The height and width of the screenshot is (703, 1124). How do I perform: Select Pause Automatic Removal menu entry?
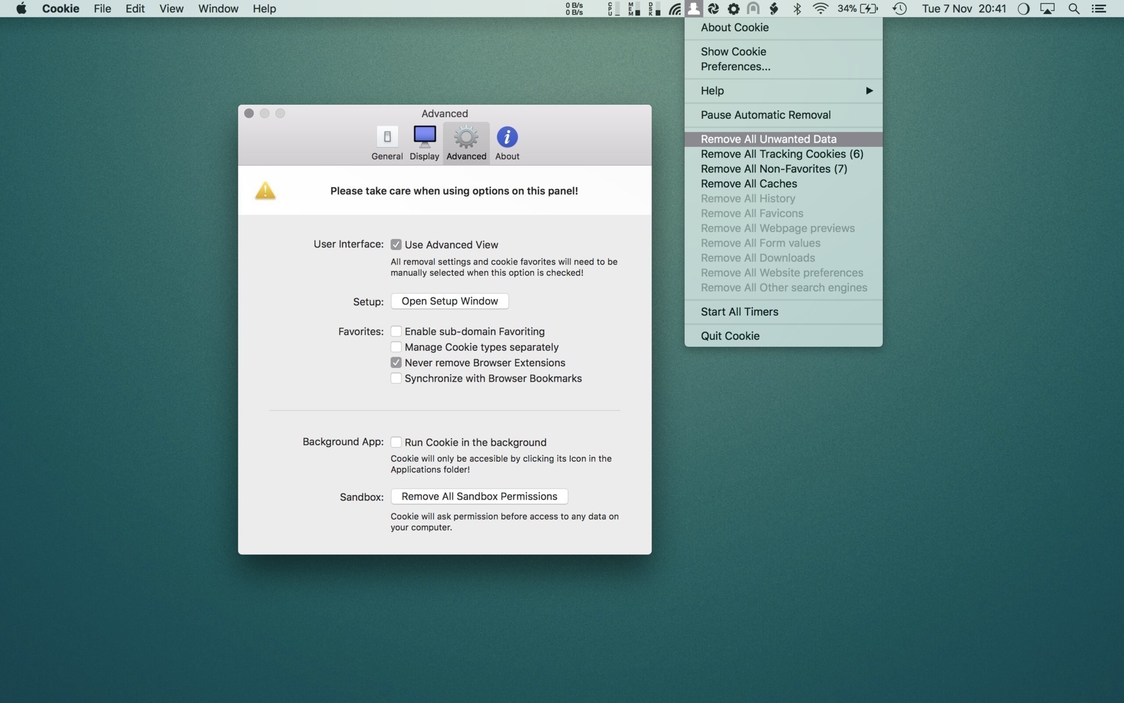(765, 115)
